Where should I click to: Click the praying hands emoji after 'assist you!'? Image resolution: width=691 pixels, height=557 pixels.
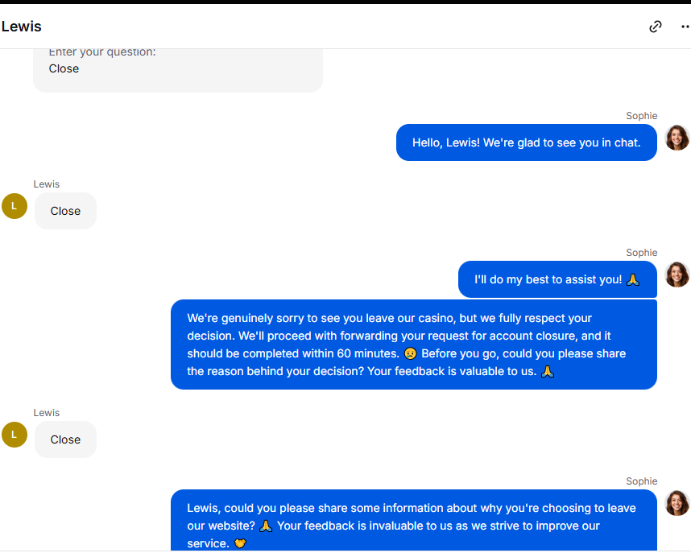click(633, 279)
